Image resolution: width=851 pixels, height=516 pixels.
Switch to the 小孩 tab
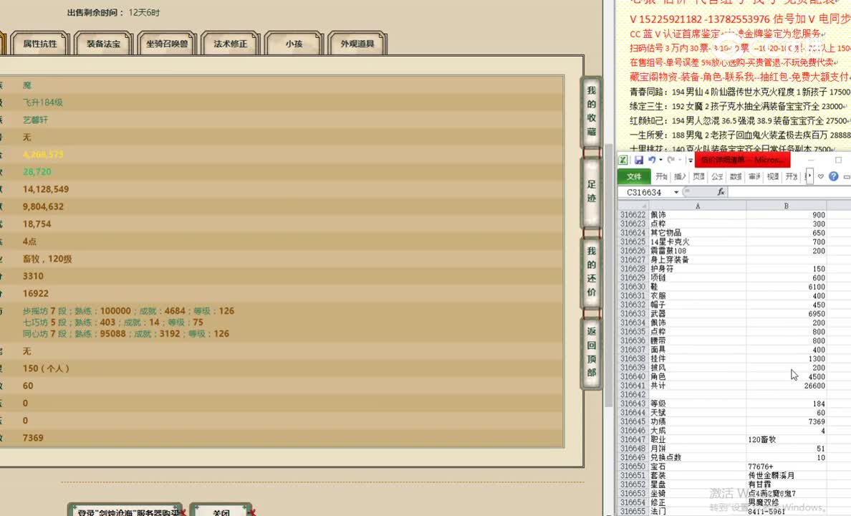[x=294, y=43]
